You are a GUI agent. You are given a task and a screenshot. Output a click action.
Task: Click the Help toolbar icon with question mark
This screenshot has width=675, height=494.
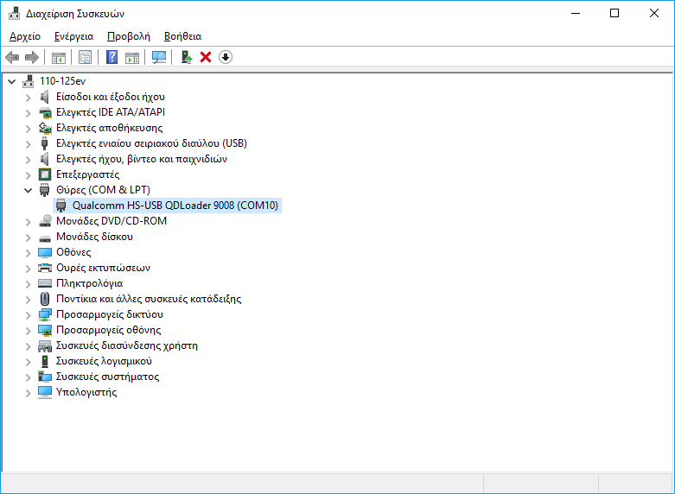[111, 57]
